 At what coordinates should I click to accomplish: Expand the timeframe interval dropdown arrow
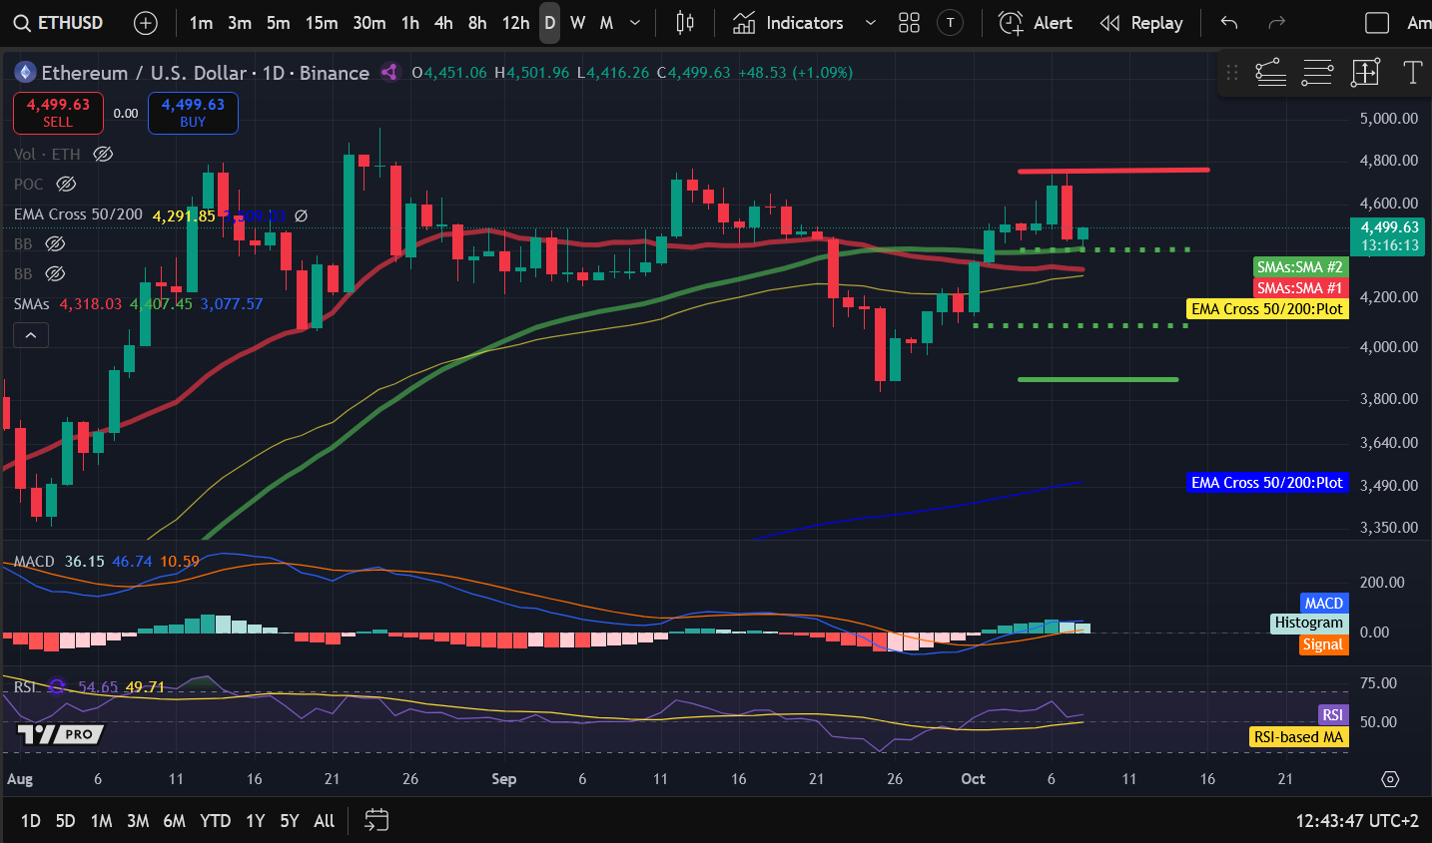(x=635, y=23)
